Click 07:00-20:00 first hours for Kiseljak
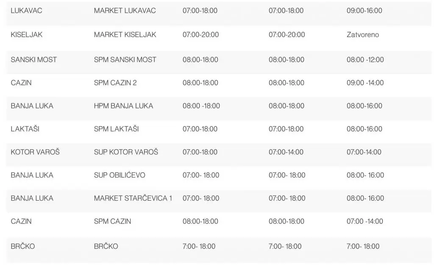This screenshot has width=434, height=268. click(200, 35)
